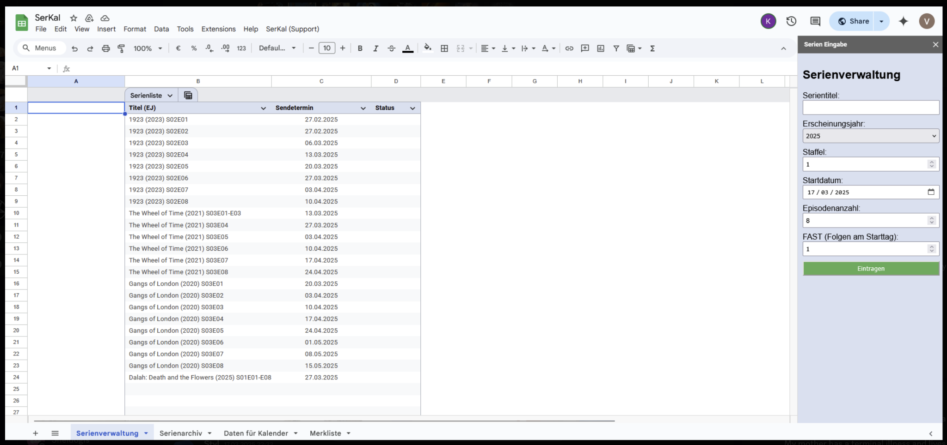Create a filter with funnel icon
The image size is (947, 445).
[616, 48]
